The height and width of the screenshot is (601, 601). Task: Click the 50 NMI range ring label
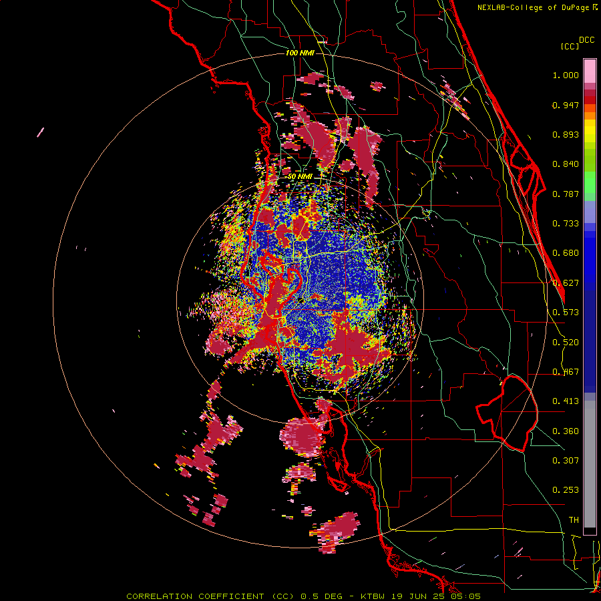(x=300, y=177)
